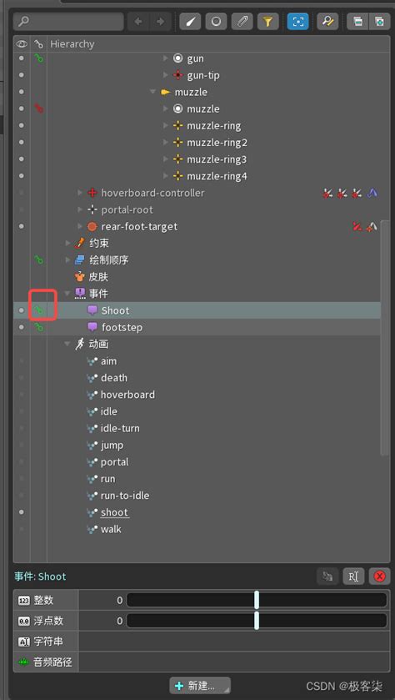Viewport: 395px width, 700px height.
Task: Expand the 绘制顺序 draw order node
Action: pyautogui.click(x=67, y=259)
